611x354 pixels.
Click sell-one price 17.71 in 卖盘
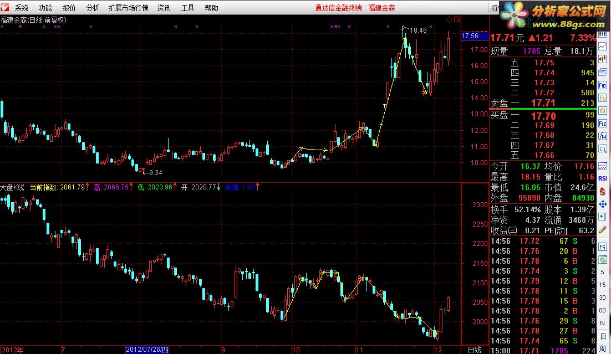(x=543, y=103)
